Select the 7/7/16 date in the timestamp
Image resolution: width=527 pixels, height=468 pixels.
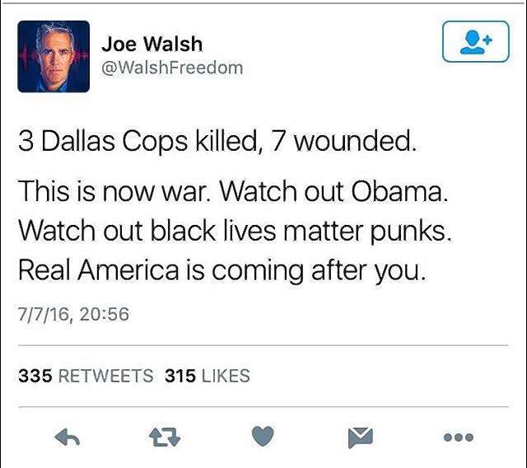pyautogui.click(x=44, y=315)
